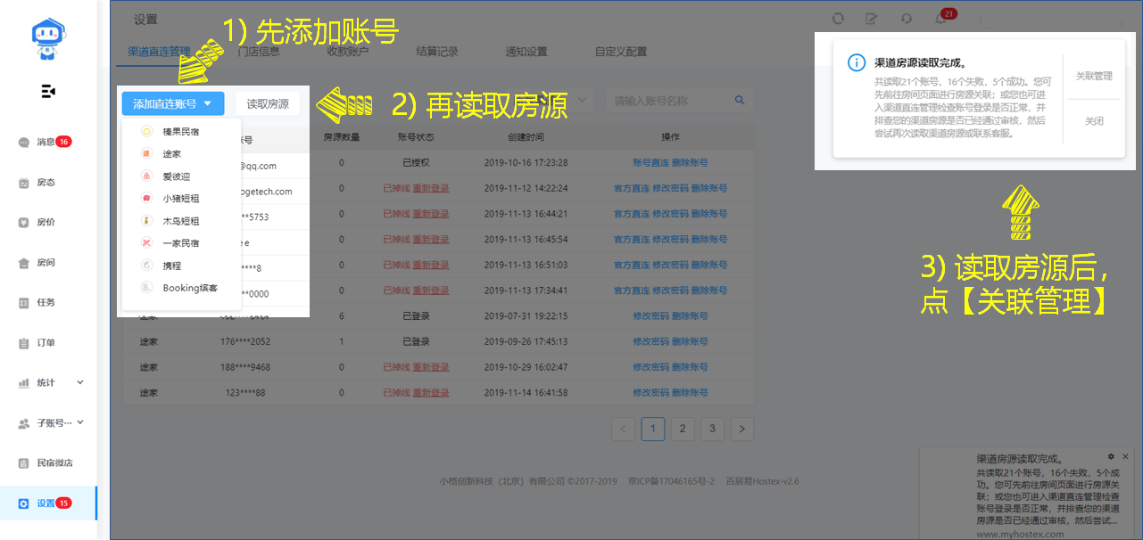The height and width of the screenshot is (540, 1143).
Task: Switch to 通知设置 tab
Action: point(526,52)
